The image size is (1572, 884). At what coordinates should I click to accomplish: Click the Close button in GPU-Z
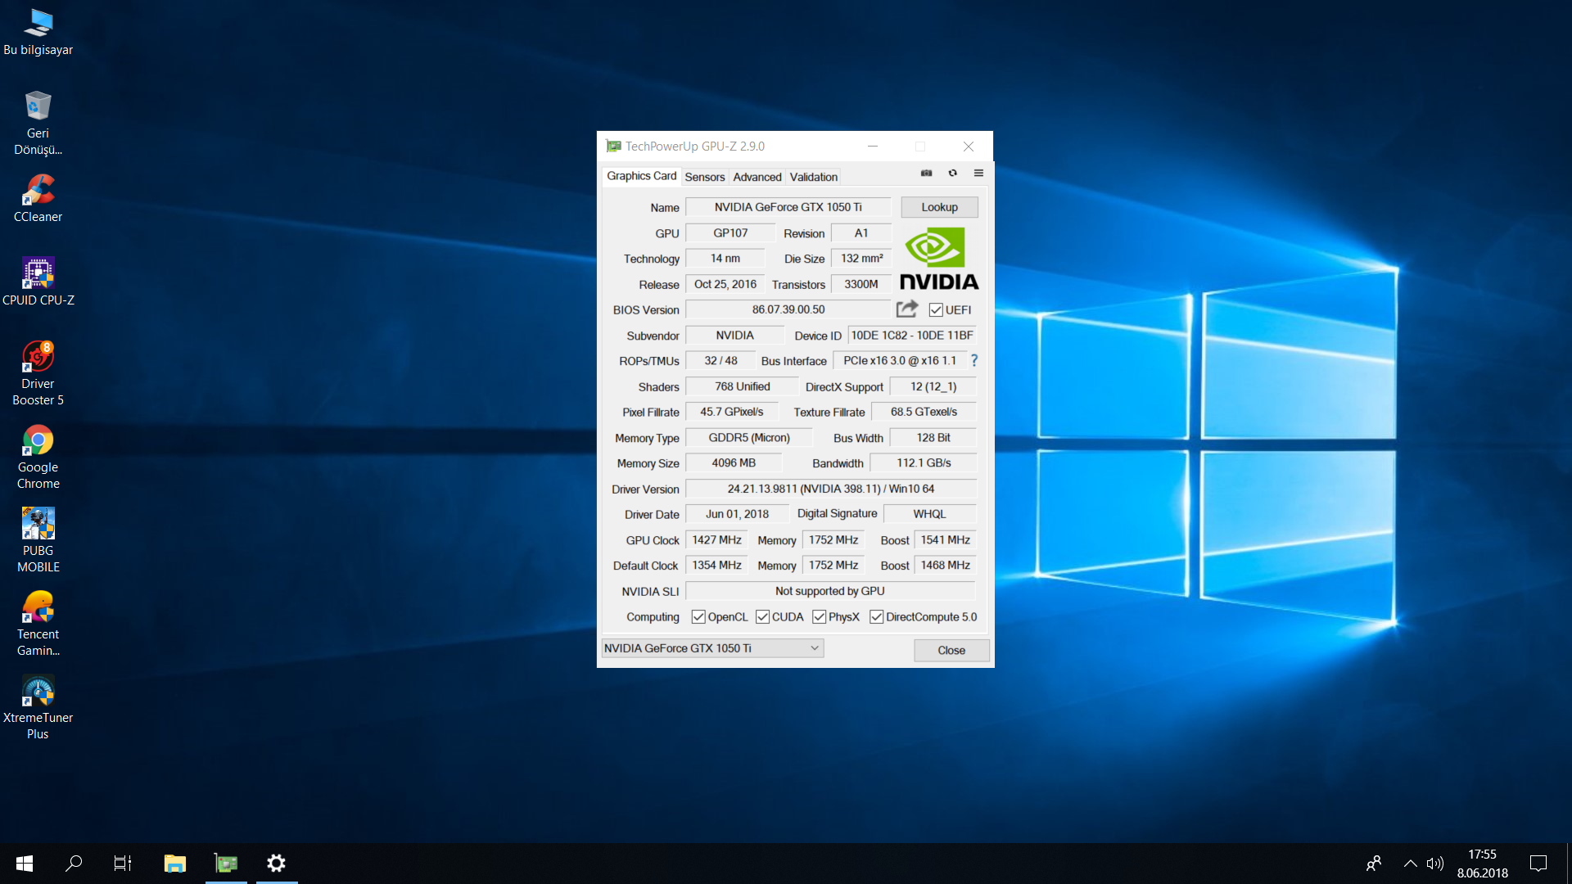tap(951, 650)
